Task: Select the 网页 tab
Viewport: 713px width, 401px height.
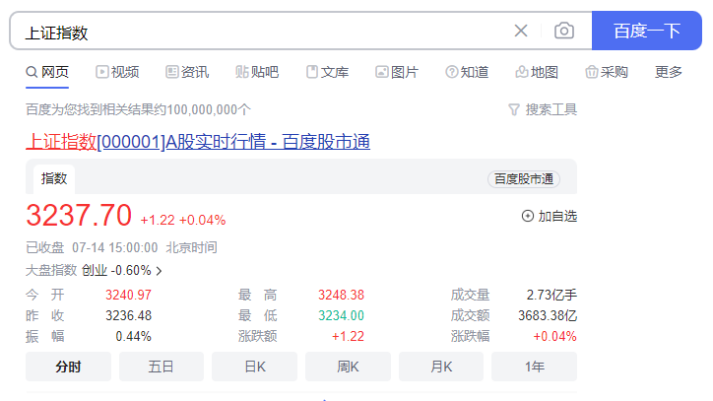Action: [x=47, y=72]
